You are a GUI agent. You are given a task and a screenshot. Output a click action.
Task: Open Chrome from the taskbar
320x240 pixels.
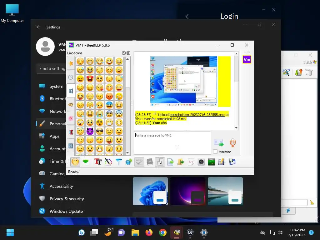[162, 232]
